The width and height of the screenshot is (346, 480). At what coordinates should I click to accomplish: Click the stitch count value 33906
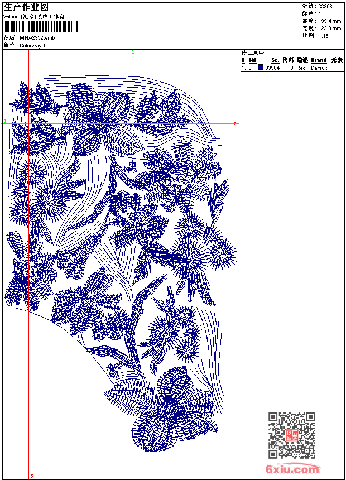point(325,7)
